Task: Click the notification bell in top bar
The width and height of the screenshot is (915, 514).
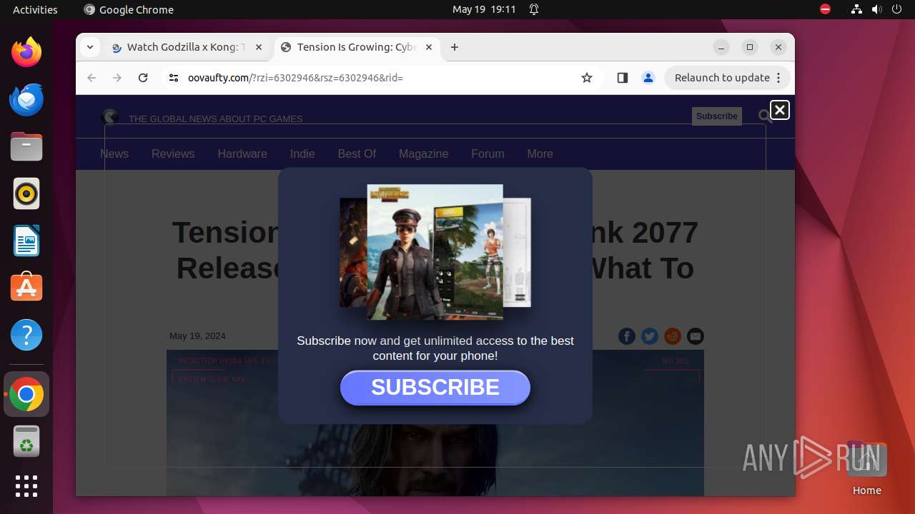Action: [534, 9]
